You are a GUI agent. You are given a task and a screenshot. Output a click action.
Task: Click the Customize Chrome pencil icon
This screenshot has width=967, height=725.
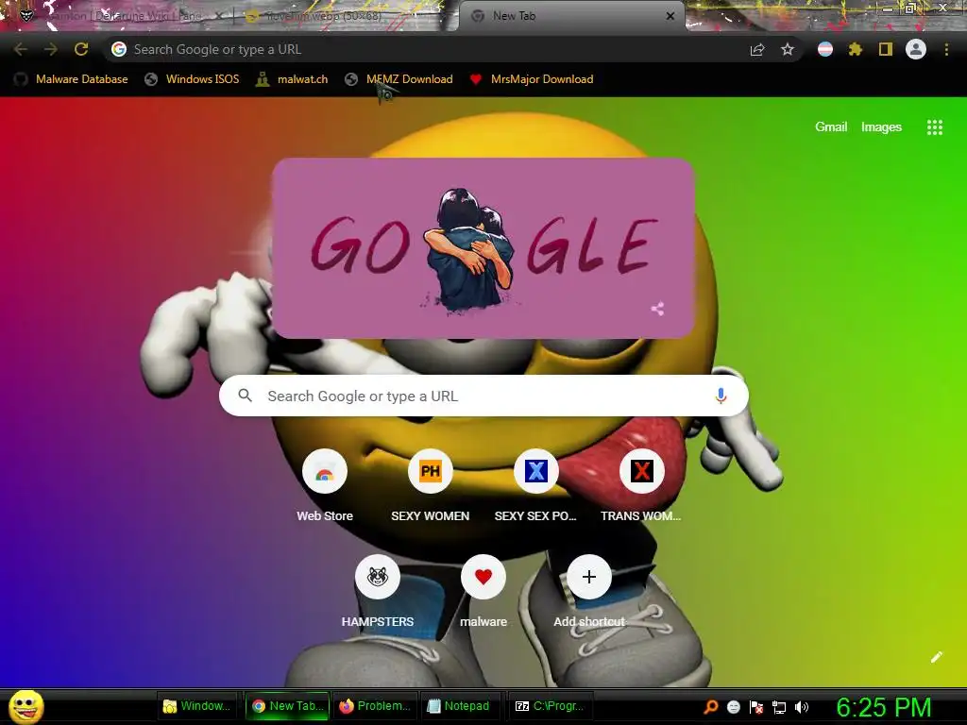click(937, 657)
